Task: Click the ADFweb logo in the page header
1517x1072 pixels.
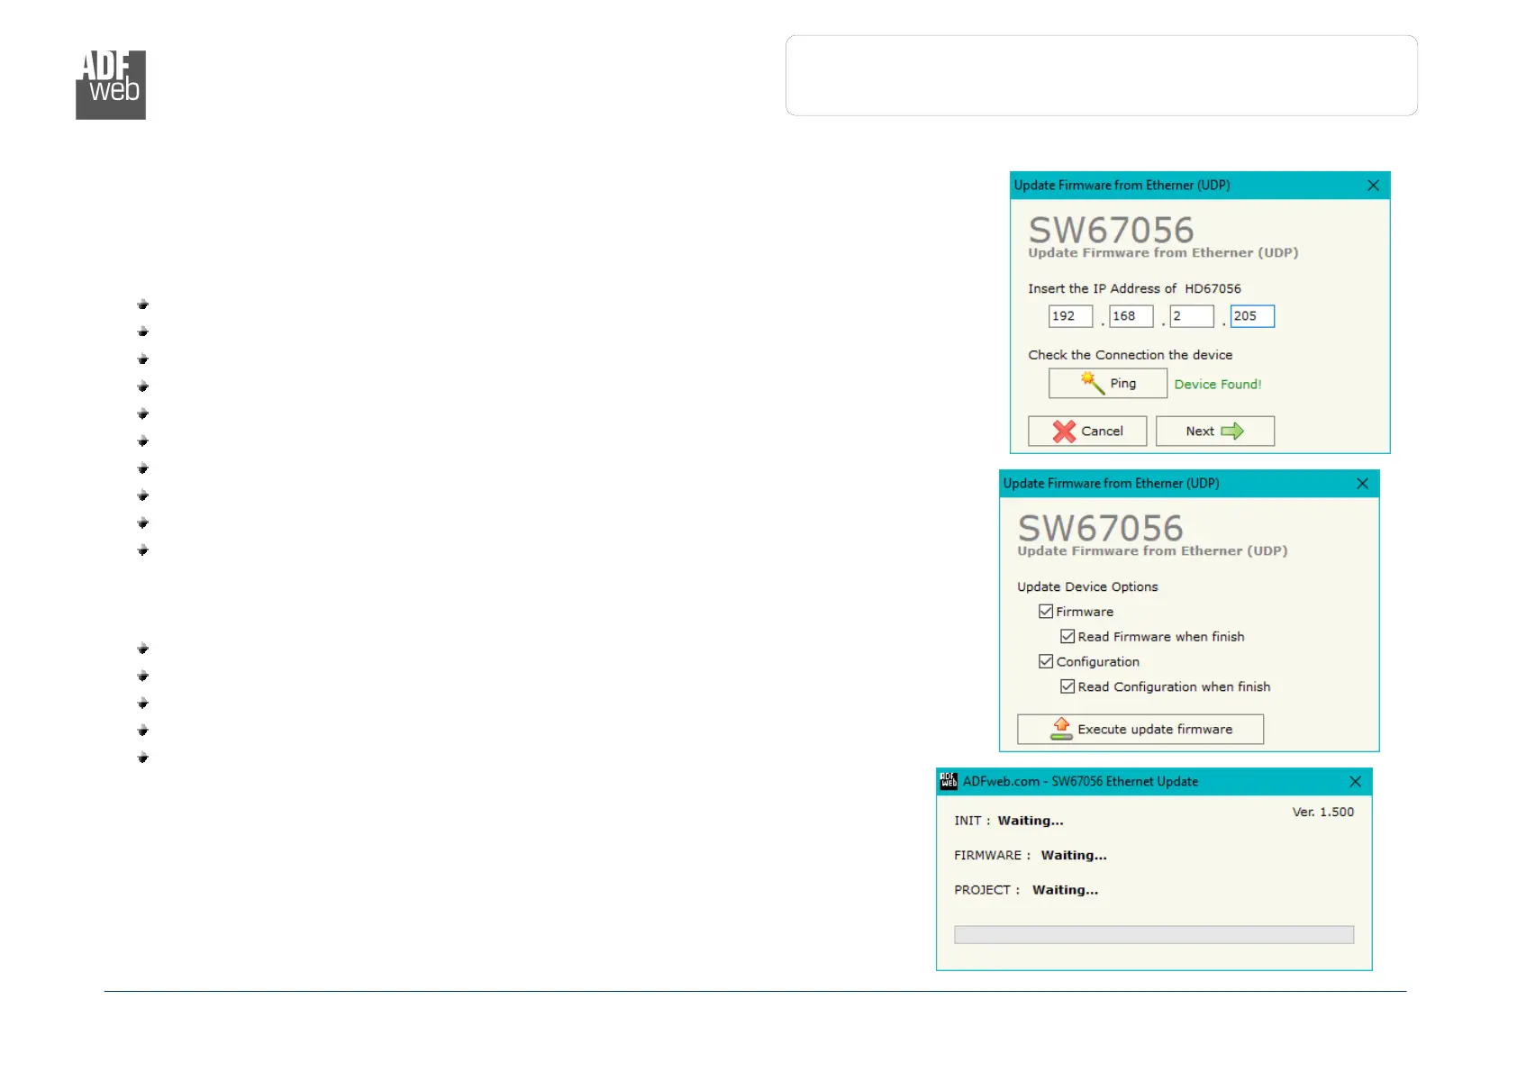Action: [111, 85]
